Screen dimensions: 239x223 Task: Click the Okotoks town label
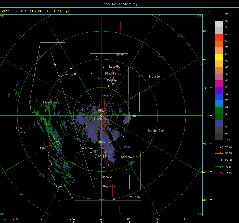[106, 177]
